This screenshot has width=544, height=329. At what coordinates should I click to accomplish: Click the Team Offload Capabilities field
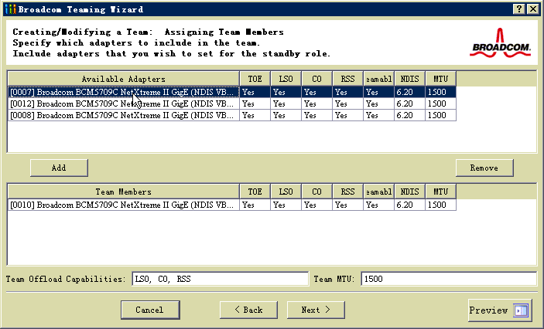[220, 279]
